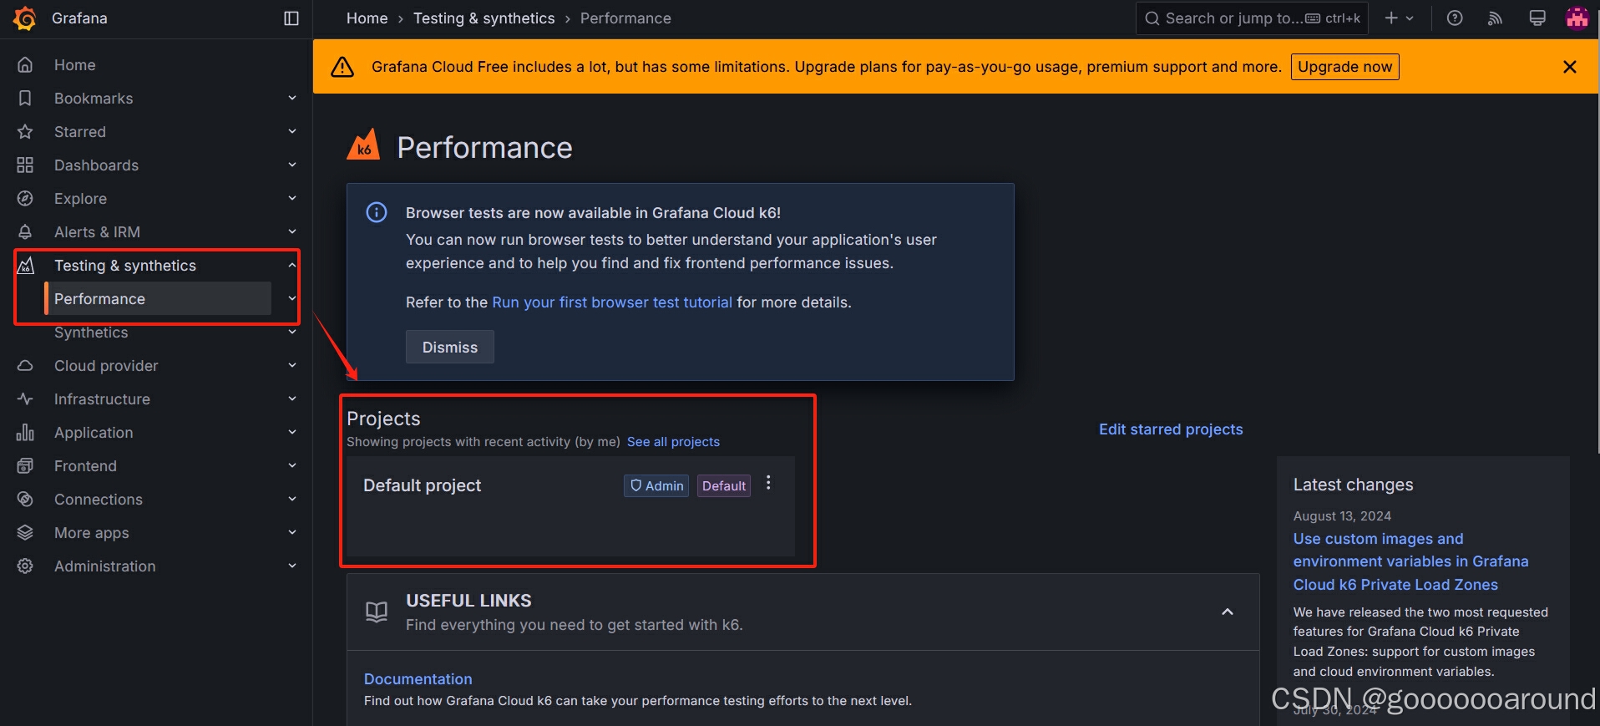1600x726 pixels.
Task: Expand the Explore section chevron
Action: click(292, 198)
